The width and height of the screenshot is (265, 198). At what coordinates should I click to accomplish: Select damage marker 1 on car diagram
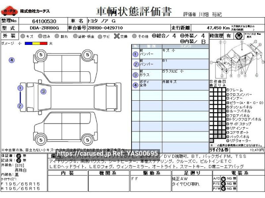click(20, 88)
